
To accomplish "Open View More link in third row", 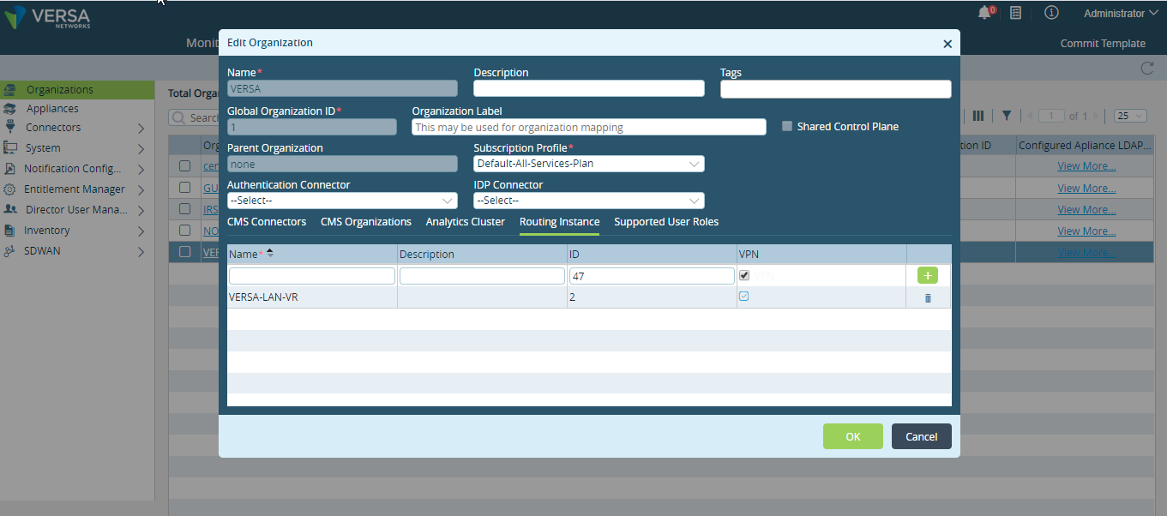I will [x=1086, y=209].
